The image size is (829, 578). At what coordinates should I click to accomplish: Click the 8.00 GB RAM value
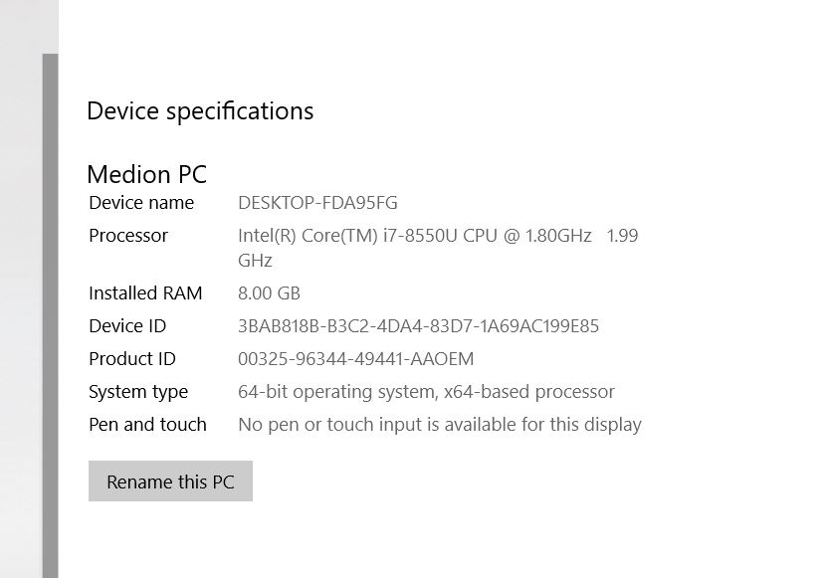pyautogui.click(x=269, y=293)
